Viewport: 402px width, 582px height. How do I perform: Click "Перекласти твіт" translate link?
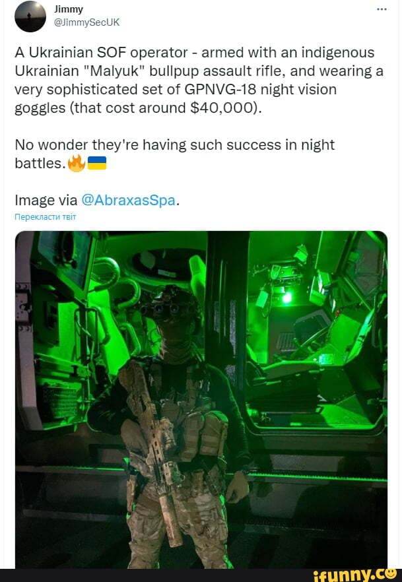(46, 217)
